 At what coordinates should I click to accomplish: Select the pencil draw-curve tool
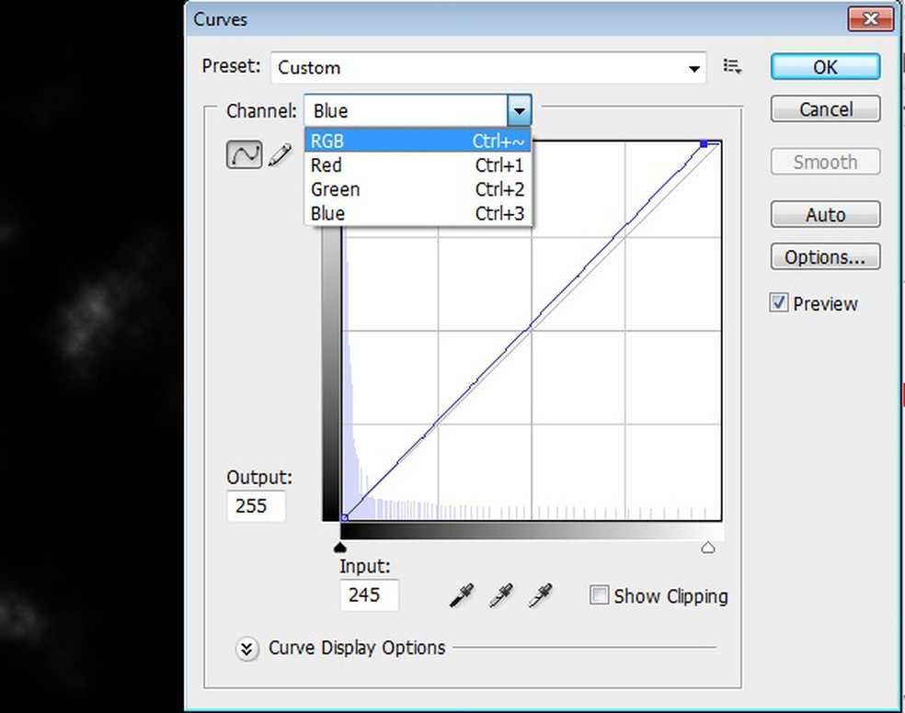click(281, 155)
